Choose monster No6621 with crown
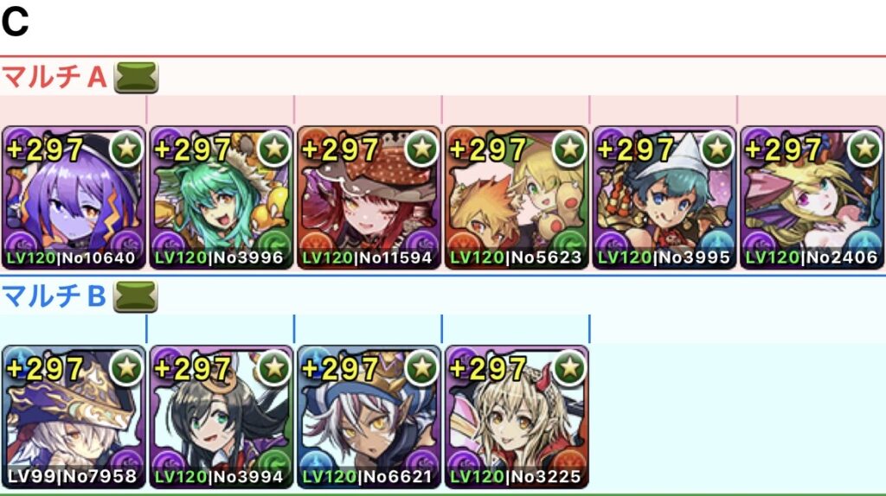The height and width of the screenshot is (496, 886). point(369,417)
